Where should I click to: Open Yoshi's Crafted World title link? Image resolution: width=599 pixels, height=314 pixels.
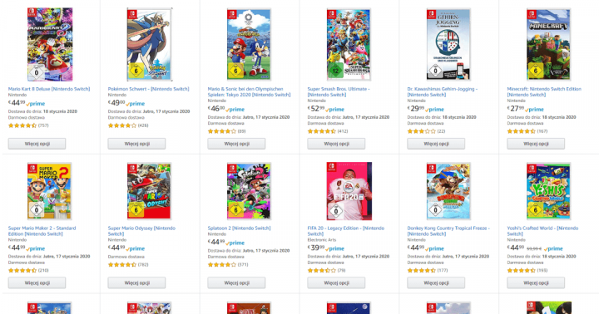point(542,231)
